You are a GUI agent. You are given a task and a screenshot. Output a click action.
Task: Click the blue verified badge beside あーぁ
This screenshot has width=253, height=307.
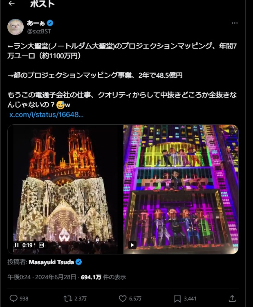click(x=50, y=23)
